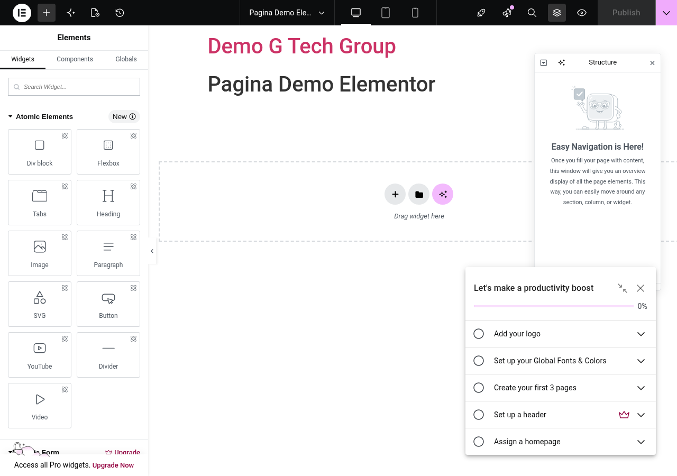Image resolution: width=677 pixels, height=476 pixels.
Task: Open the History clock icon
Action: coord(120,13)
